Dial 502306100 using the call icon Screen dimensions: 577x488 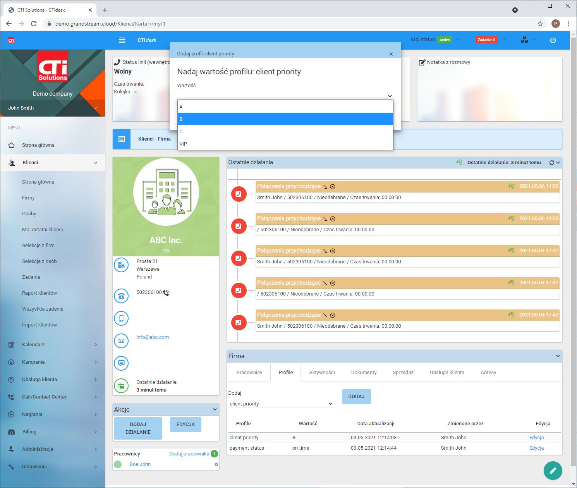click(x=166, y=293)
